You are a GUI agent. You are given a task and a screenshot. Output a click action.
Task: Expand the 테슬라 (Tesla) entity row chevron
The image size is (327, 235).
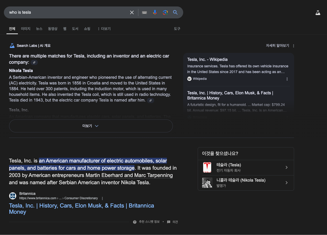[x=287, y=167]
